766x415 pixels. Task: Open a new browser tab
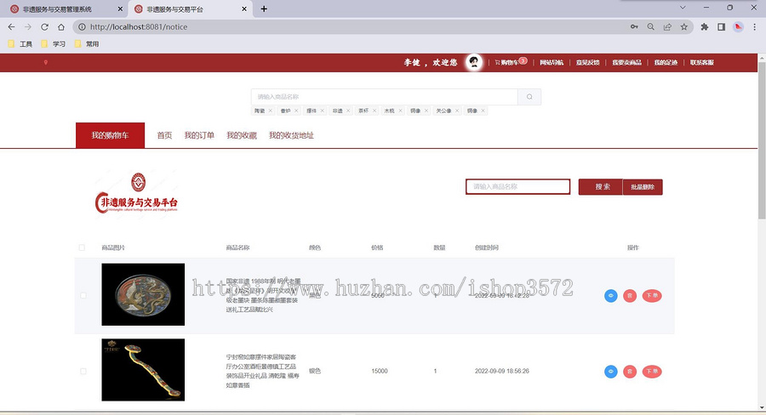[264, 9]
